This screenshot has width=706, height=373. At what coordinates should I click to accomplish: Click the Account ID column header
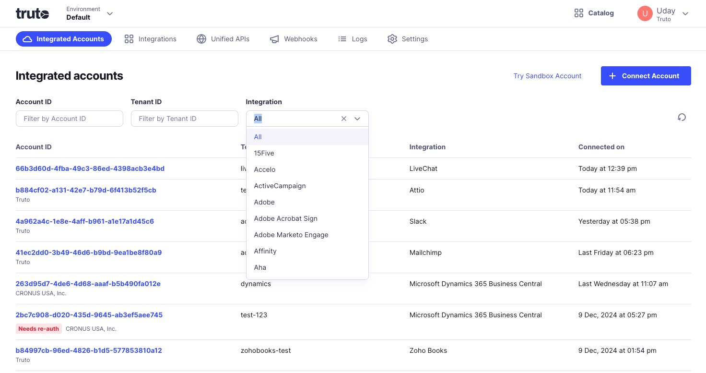[34, 147]
